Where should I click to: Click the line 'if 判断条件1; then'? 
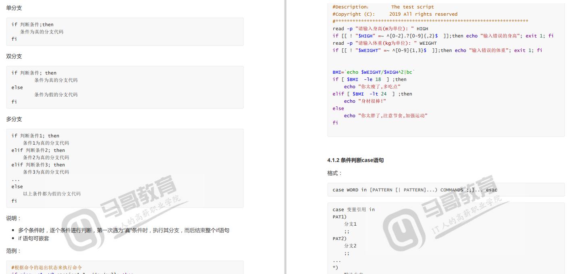pos(35,136)
